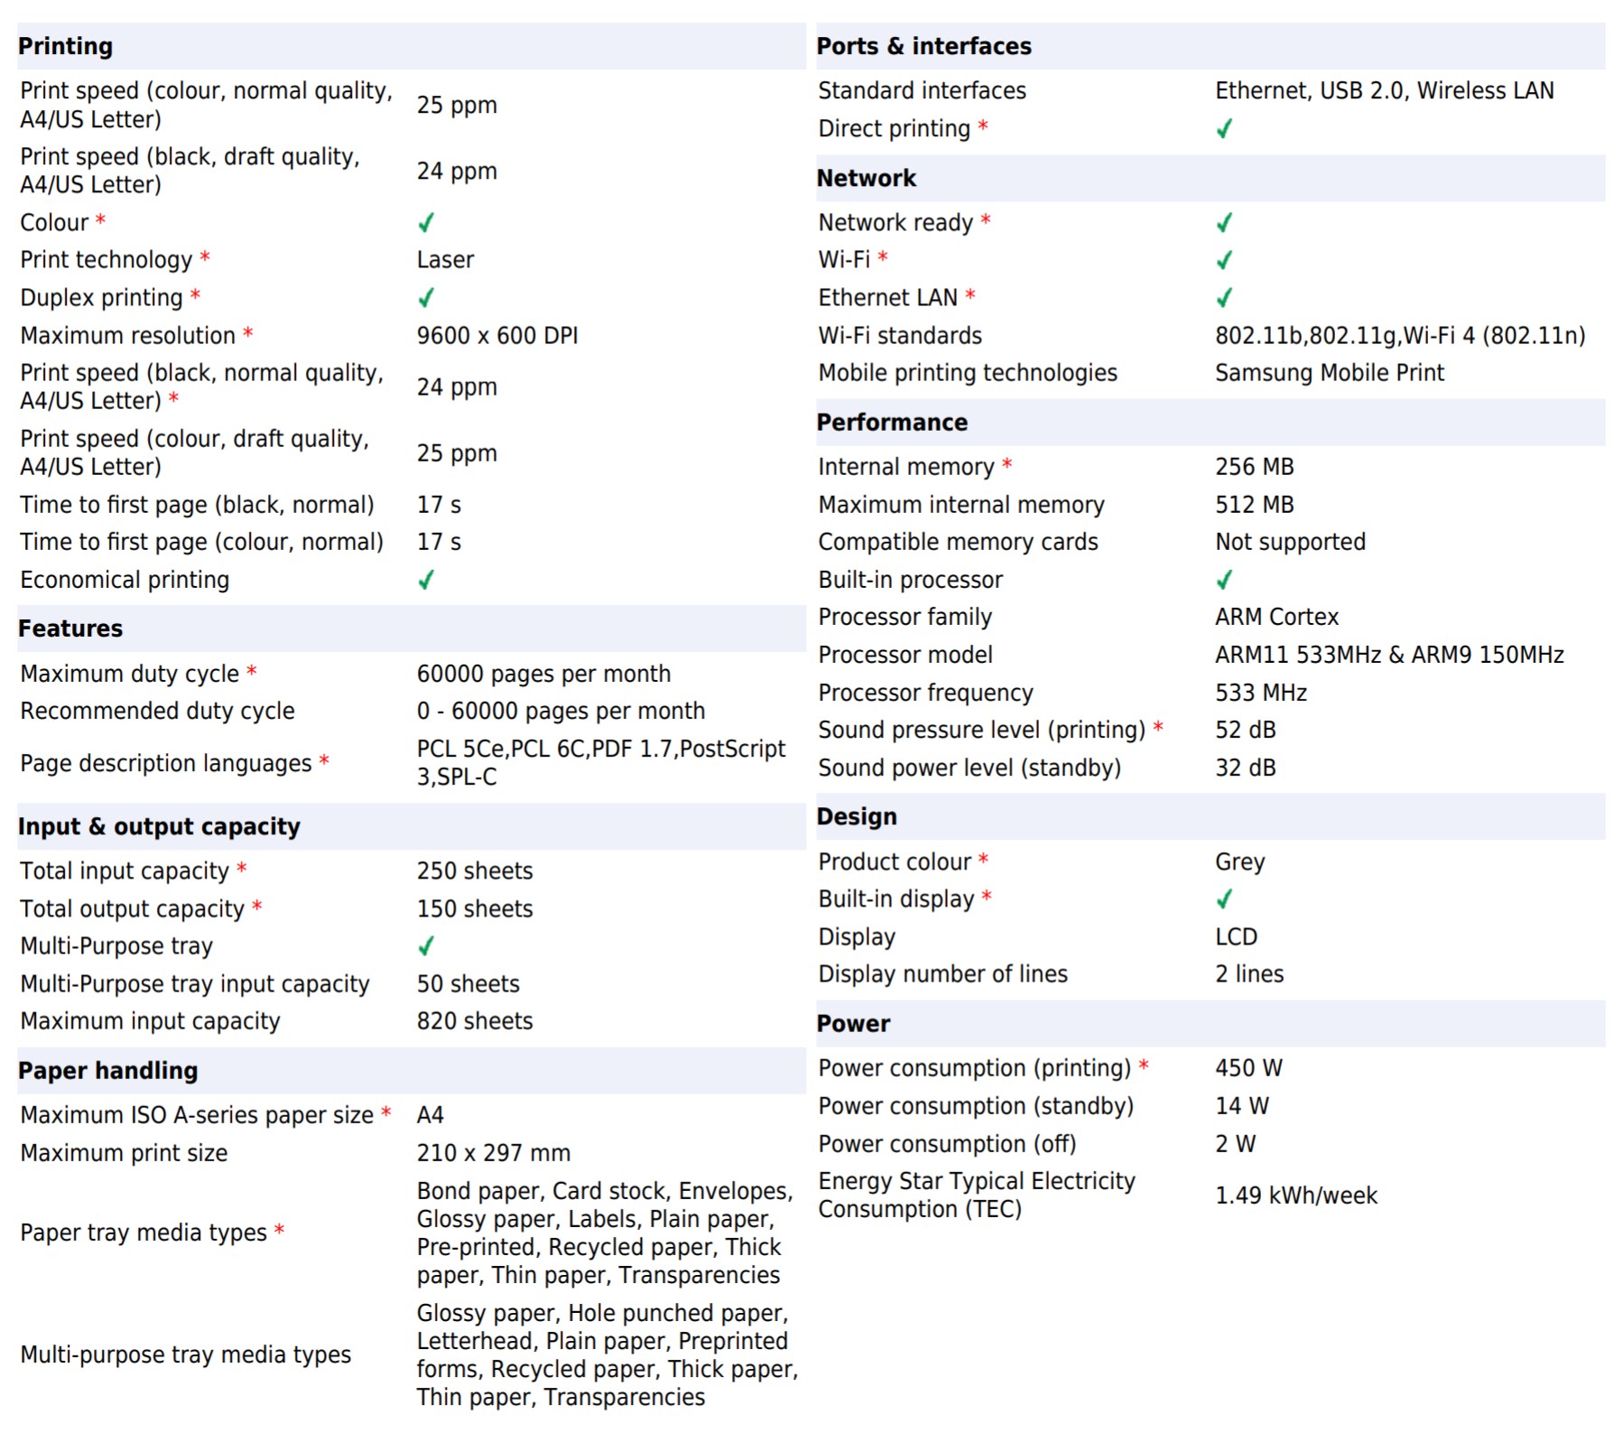Image resolution: width=1623 pixels, height=1433 pixels.
Task: Click the Features section header
Action: 70,628
